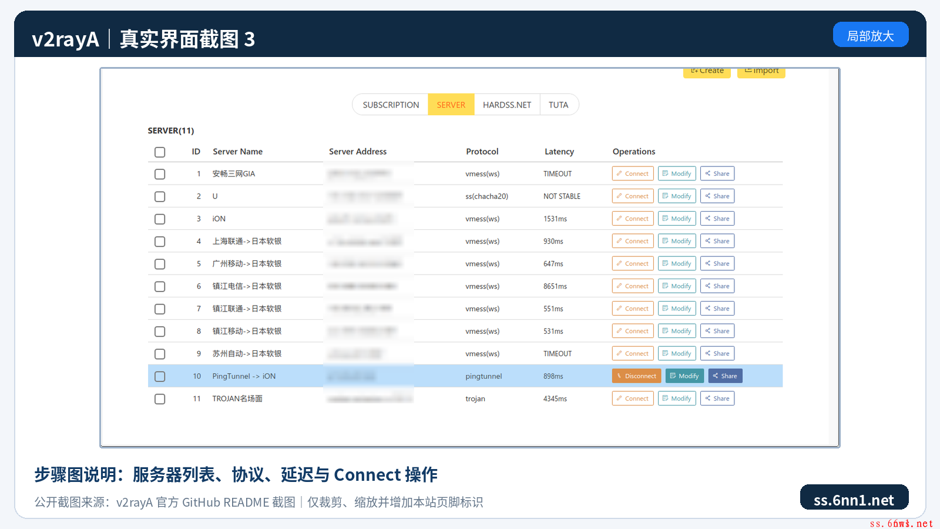Share the server named U

click(717, 196)
